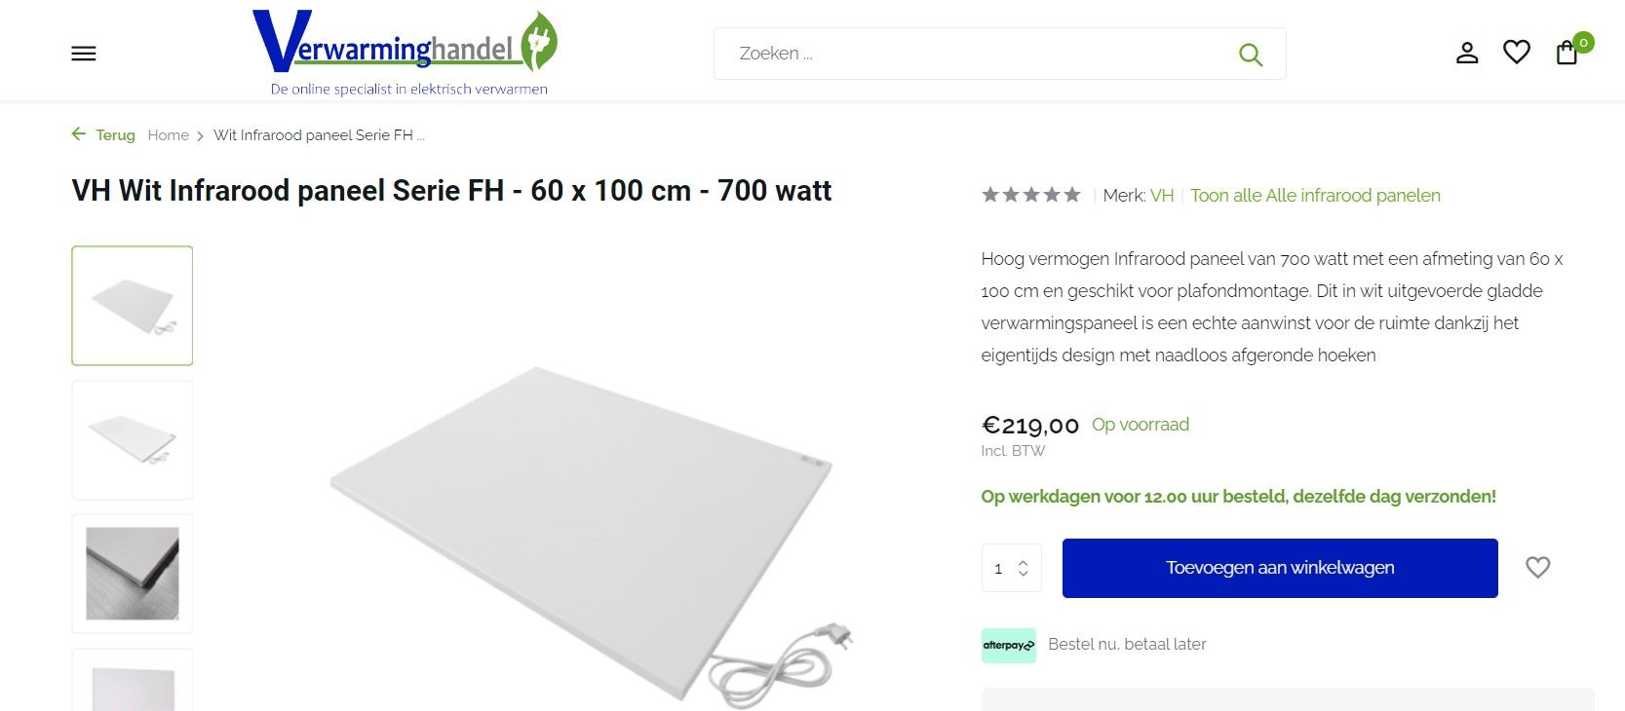Open the VH brand link
1625x711 pixels.
click(1162, 196)
